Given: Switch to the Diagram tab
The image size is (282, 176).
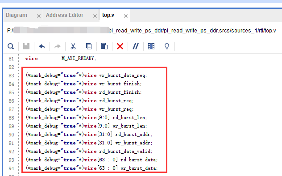Looking at the screenshot, I should (17, 15).
